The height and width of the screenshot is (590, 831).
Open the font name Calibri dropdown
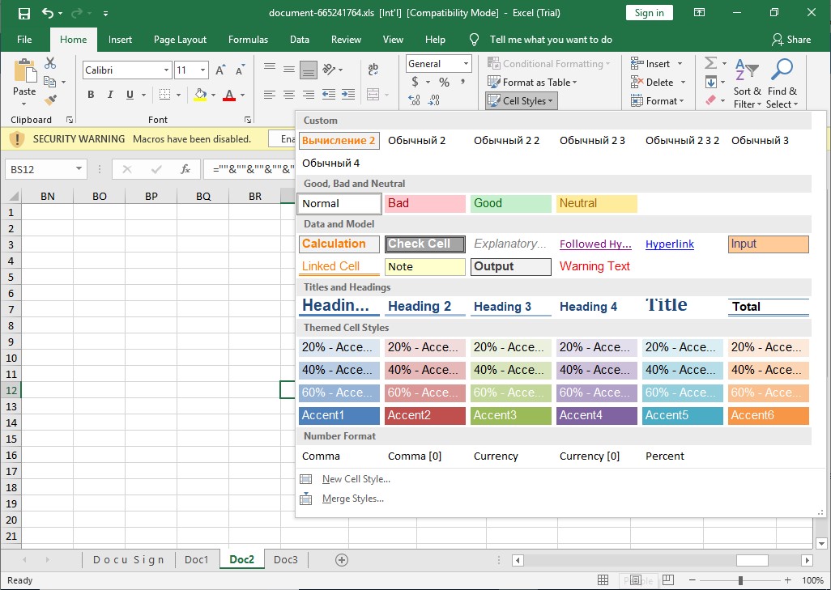166,70
